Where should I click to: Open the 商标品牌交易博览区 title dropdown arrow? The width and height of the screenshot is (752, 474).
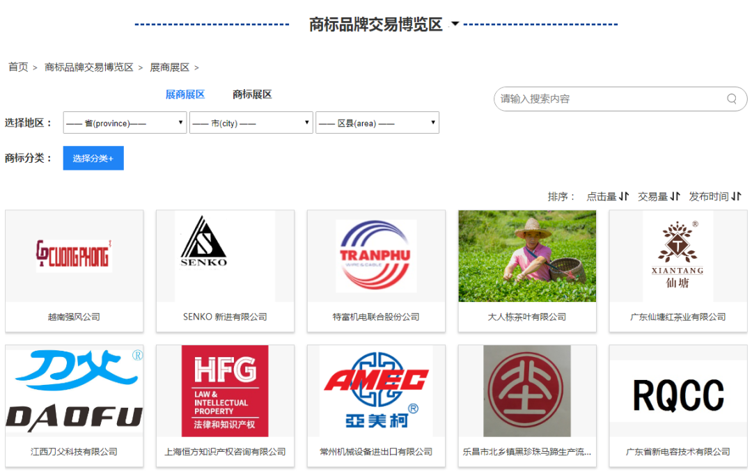click(x=455, y=24)
